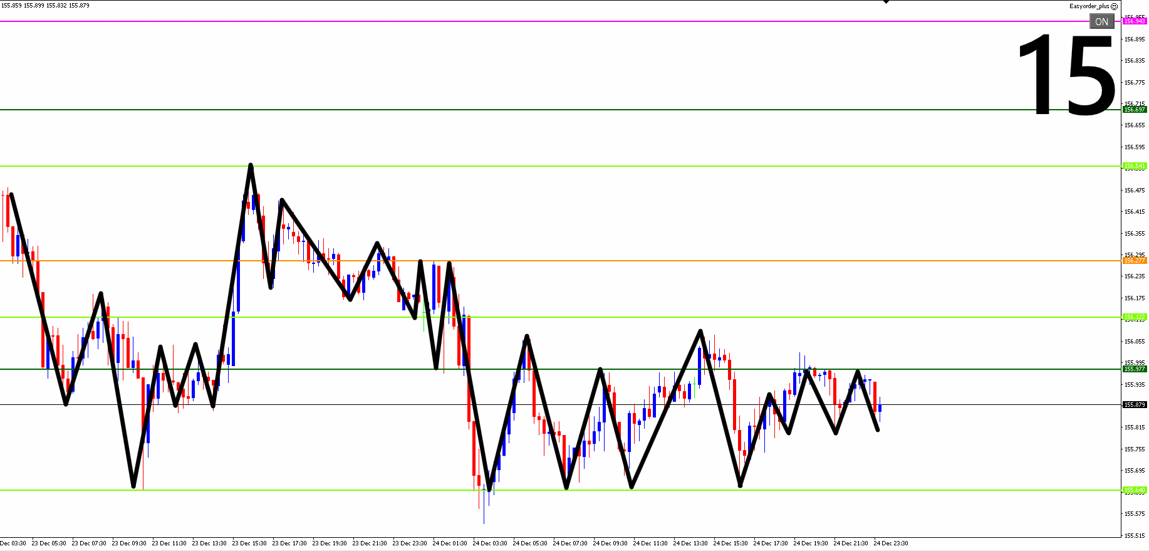The width and height of the screenshot is (1149, 551).
Task: Click the 24 Dec 11:30 time label
Action: tap(650, 543)
